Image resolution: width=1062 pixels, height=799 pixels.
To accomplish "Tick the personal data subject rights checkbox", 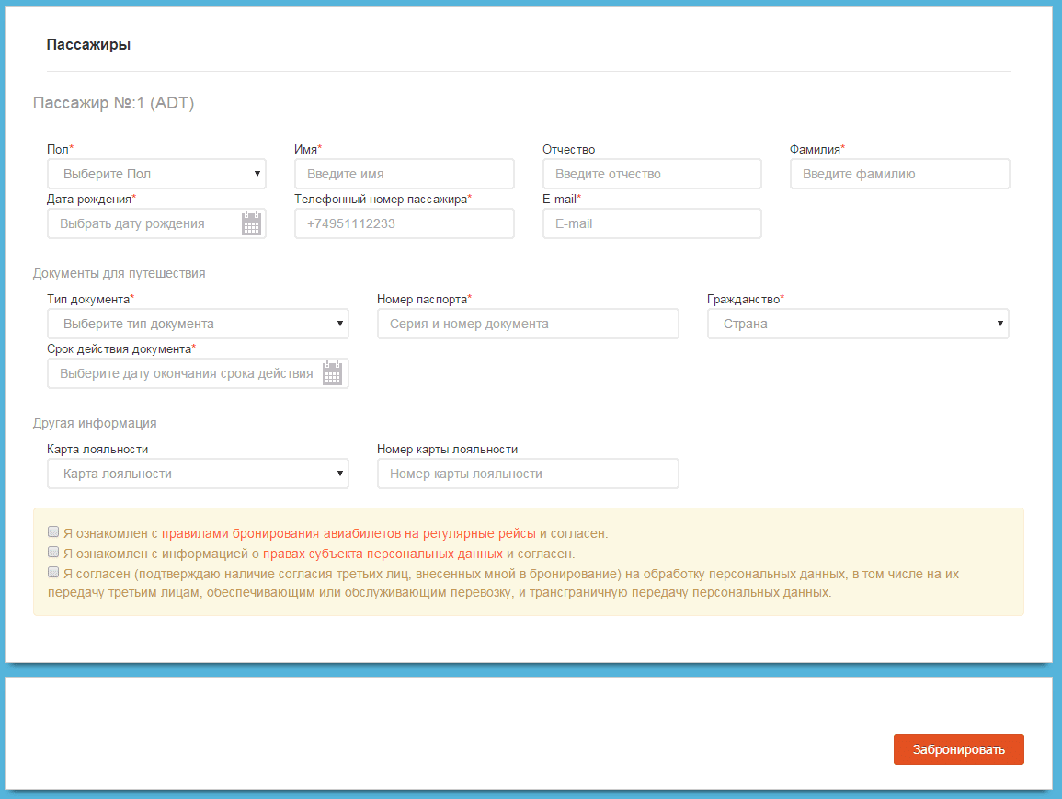I will (52, 552).
